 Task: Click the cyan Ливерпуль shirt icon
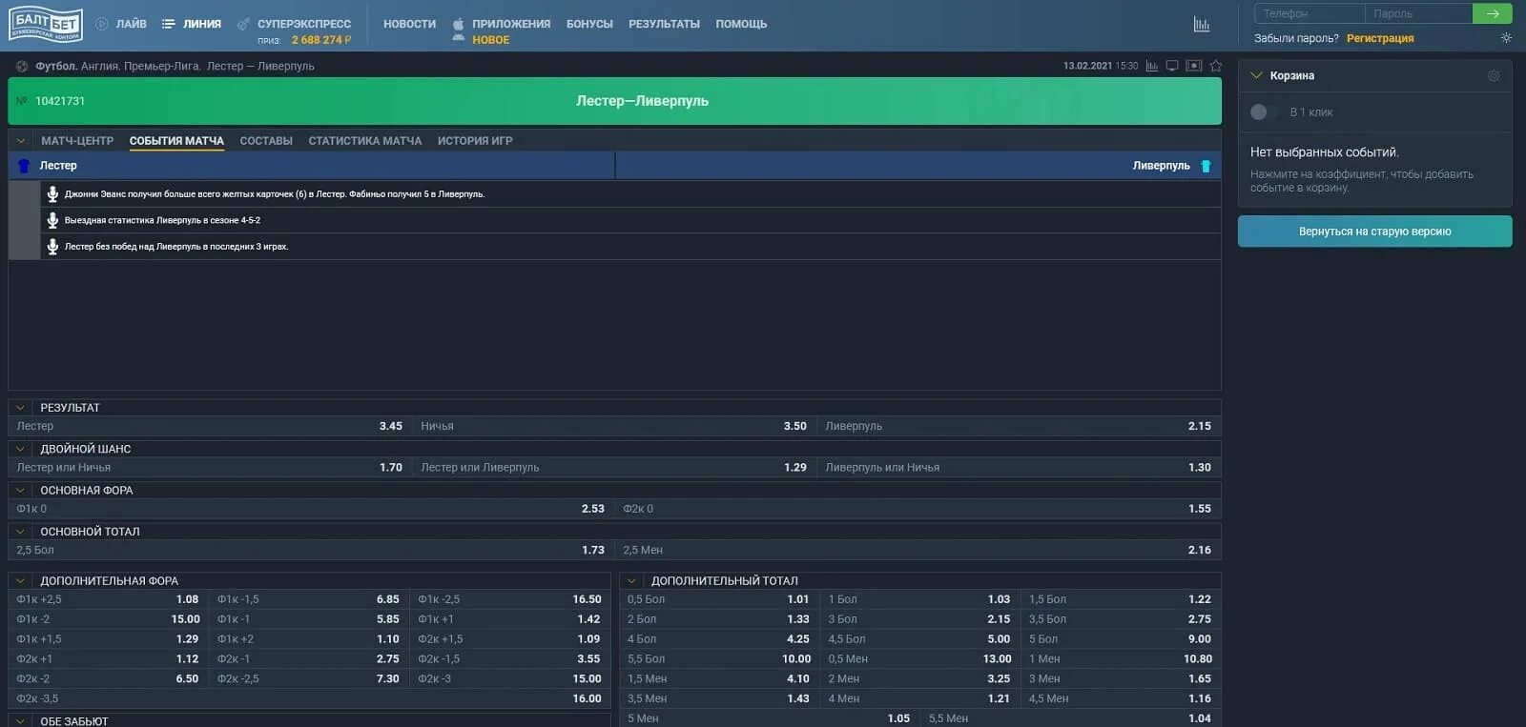pyautogui.click(x=1206, y=166)
